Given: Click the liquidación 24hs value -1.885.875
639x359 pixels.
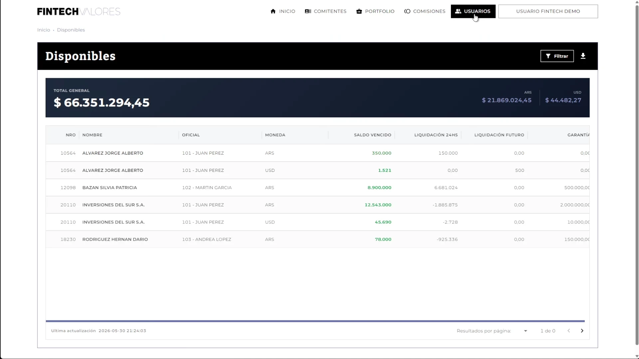Looking at the screenshot, I should point(445,205).
